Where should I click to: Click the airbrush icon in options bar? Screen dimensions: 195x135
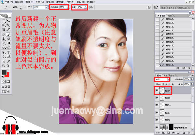pyautogui.click(x=91, y=7)
